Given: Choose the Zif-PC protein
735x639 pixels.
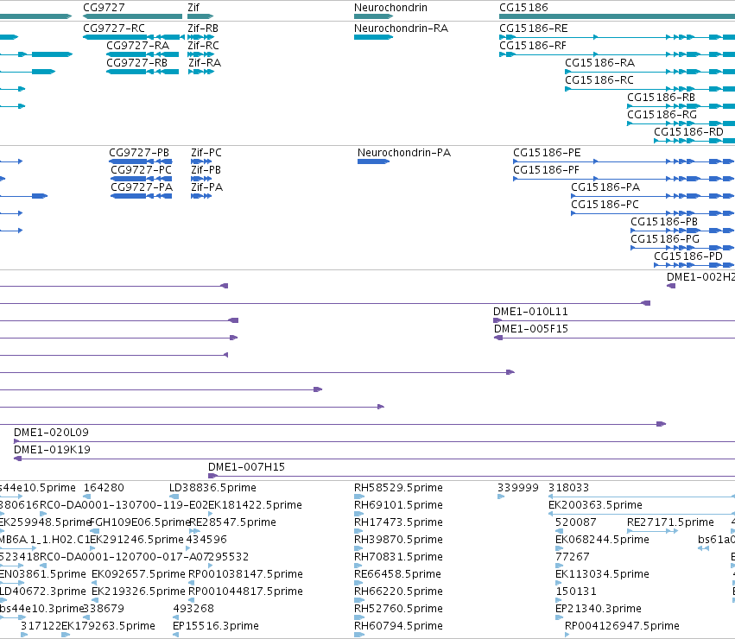Looking at the screenshot, I should pyautogui.click(x=206, y=153).
